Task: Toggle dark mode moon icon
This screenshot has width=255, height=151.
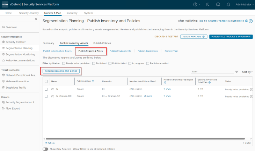Action: (x=208, y=5)
